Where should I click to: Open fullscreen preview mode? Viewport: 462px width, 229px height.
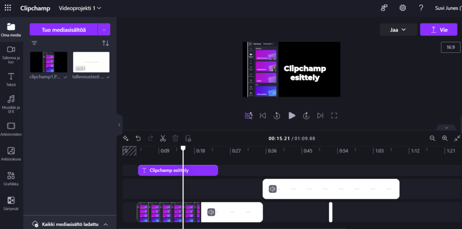click(x=334, y=116)
